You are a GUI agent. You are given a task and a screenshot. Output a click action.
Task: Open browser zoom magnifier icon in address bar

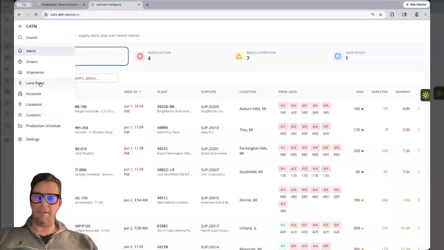pos(373,15)
